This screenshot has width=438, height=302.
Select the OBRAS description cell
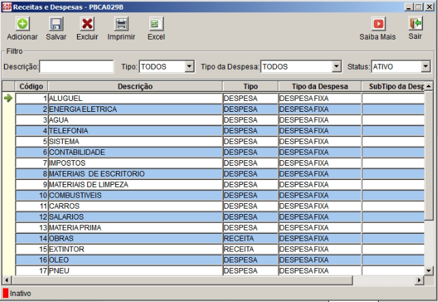point(135,239)
